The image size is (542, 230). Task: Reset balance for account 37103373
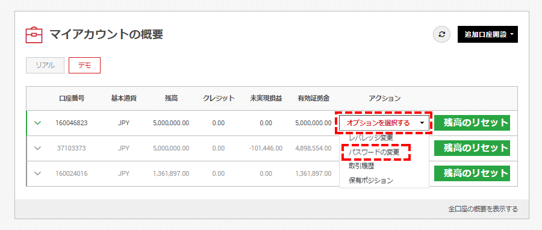[x=472, y=149]
